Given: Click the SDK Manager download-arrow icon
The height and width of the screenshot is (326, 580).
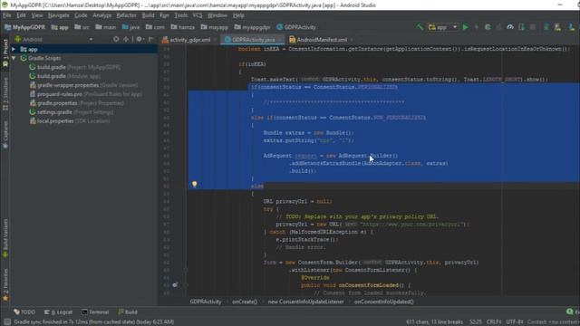Looking at the screenshot, I should [572, 27].
